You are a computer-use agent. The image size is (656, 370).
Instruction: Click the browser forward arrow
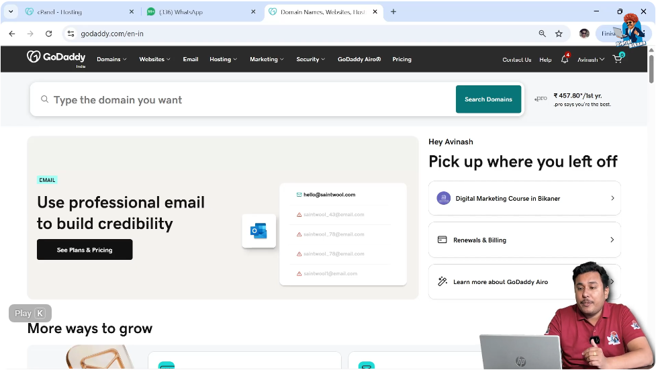(30, 34)
